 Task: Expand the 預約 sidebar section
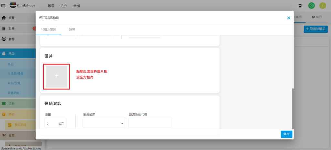(11, 114)
